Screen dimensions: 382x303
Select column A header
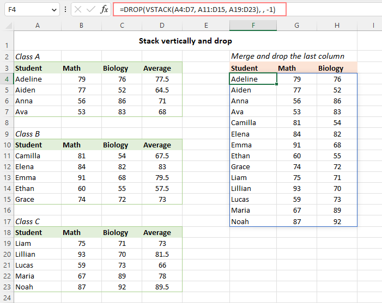pos(37,26)
